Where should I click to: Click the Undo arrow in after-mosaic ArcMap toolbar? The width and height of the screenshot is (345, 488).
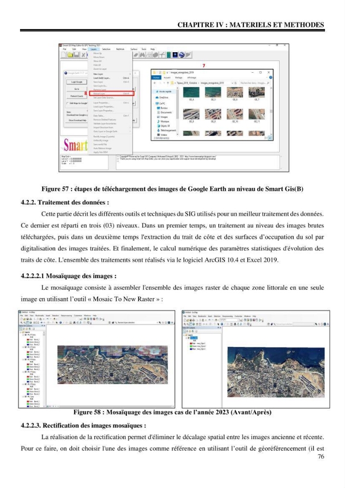(x=209, y=320)
